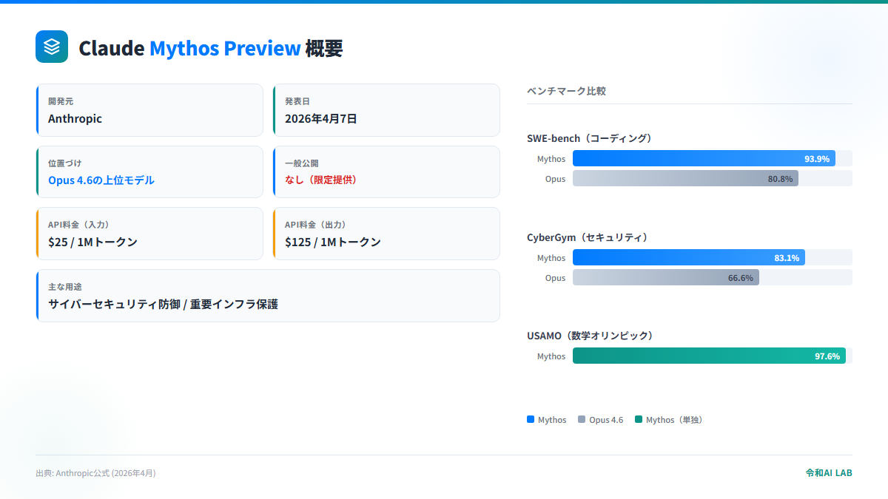888x499 pixels.
Task: Click the green Mythos（単独）legend swatch
Action: tap(639, 419)
